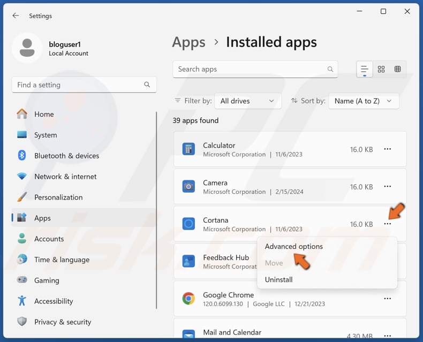Click the Feedback Hub app name
This screenshot has width=423, height=342.
coord(226,257)
